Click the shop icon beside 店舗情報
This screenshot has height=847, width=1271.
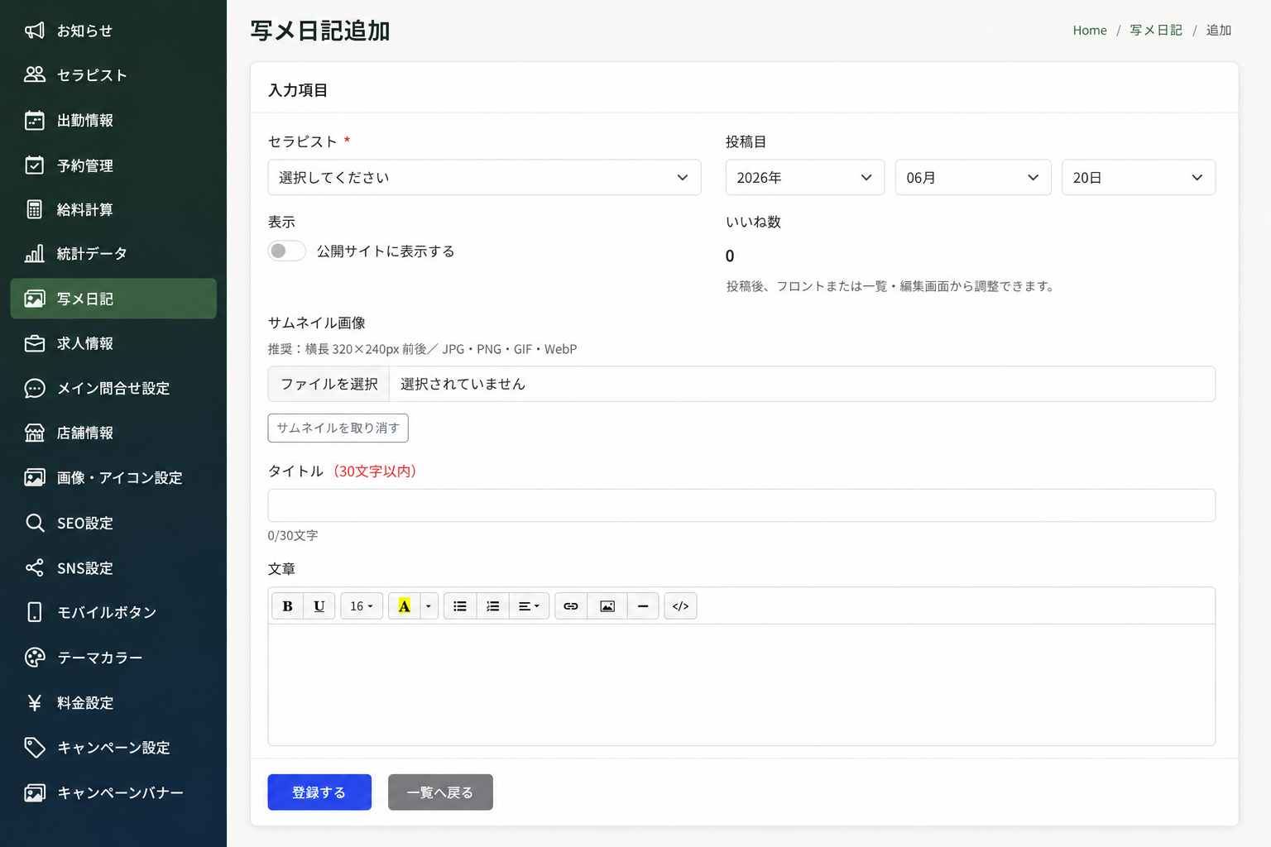(x=35, y=433)
